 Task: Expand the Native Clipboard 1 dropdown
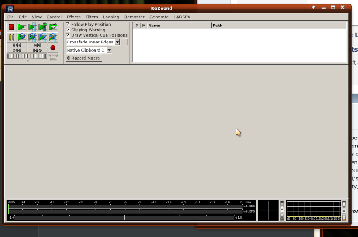pyautogui.click(x=109, y=50)
